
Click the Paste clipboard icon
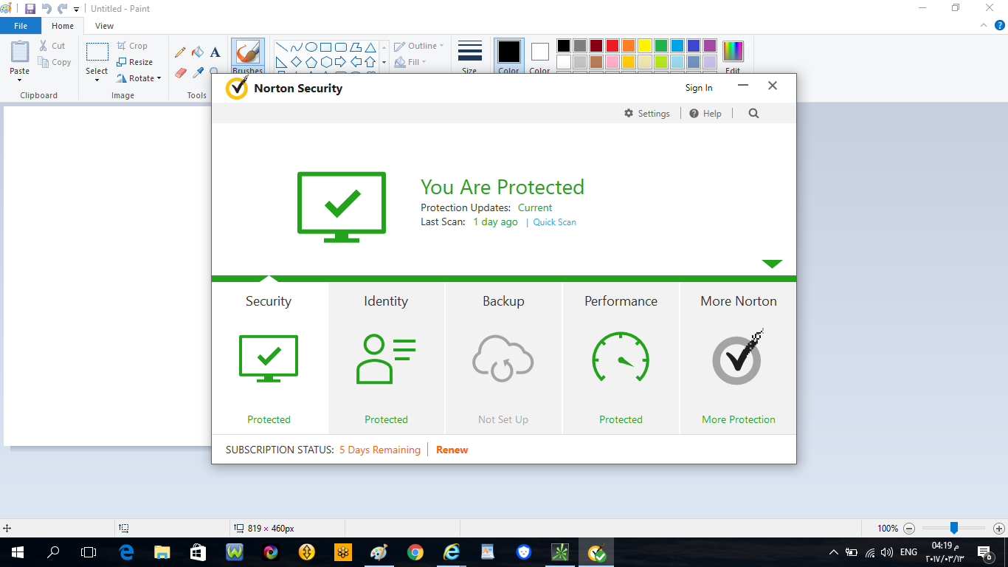[20, 52]
